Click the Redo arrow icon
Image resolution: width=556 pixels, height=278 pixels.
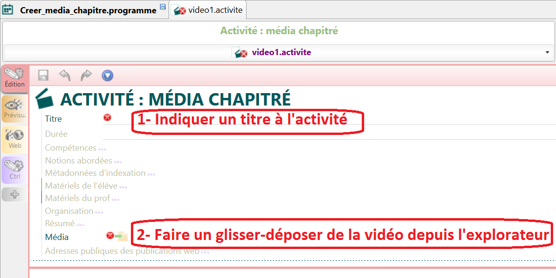tap(86, 76)
